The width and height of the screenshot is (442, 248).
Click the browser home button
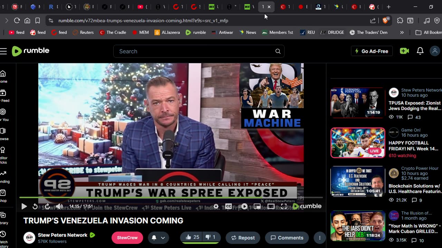(x=27, y=21)
